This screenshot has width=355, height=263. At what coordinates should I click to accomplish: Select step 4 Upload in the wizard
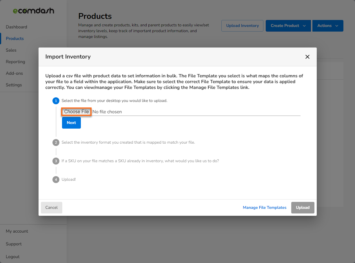[x=56, y=179]
